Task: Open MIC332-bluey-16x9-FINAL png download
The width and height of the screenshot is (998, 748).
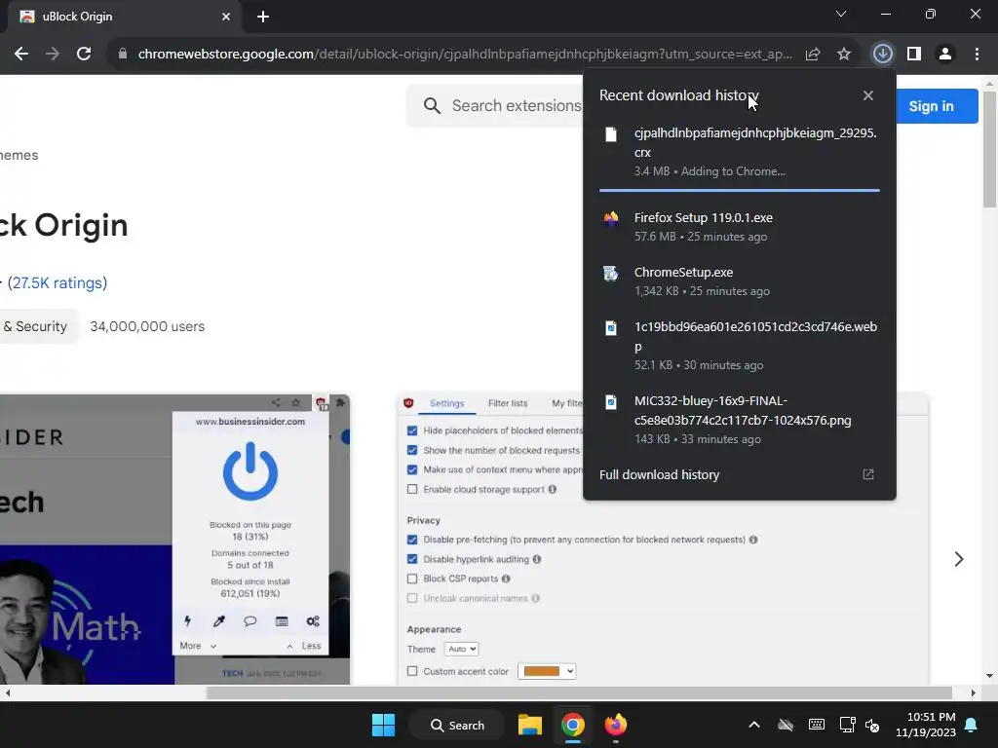Action: [740, 420]
